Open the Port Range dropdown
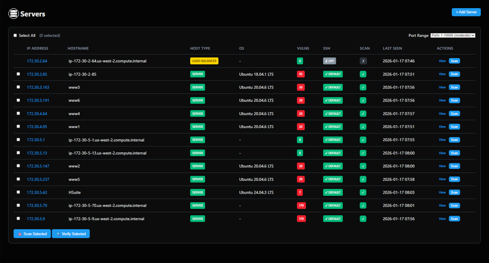Image resolution: width=489 pixels, height=263 pixels. (x=453, y=35)
